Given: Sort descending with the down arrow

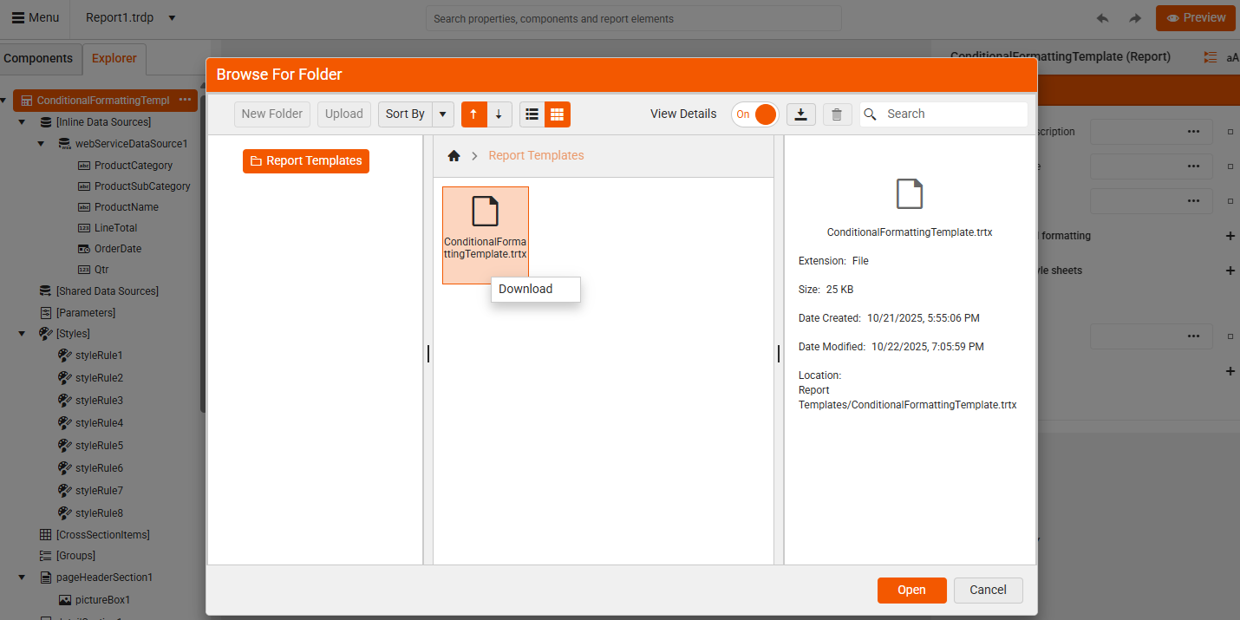Looking at the screenshot, I should 499,114.
